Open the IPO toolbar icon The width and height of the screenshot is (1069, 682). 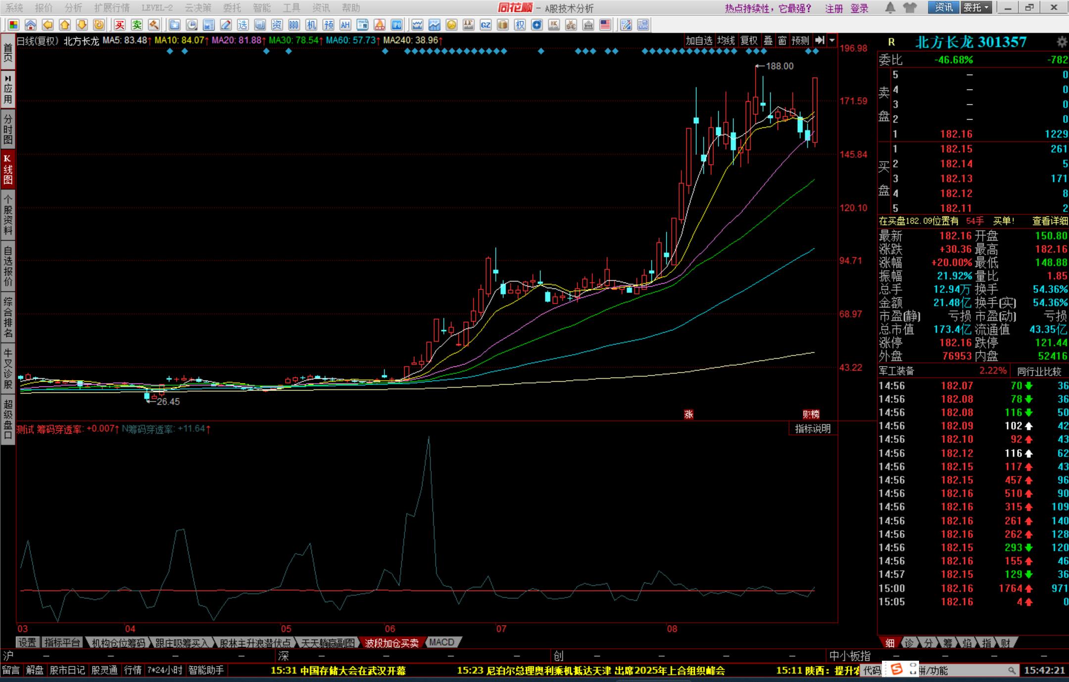[x=396, y=25]
